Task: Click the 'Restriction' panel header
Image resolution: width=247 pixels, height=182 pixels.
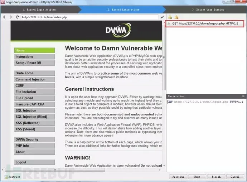Action: [206, 96]
